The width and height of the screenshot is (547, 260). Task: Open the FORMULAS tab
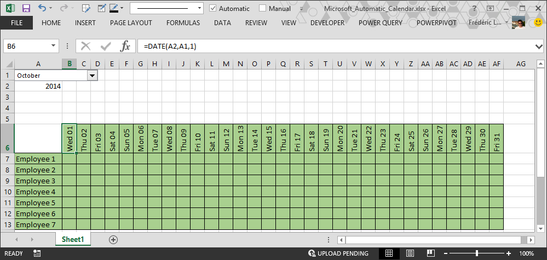pyautogui.click(x=183, y=23)
